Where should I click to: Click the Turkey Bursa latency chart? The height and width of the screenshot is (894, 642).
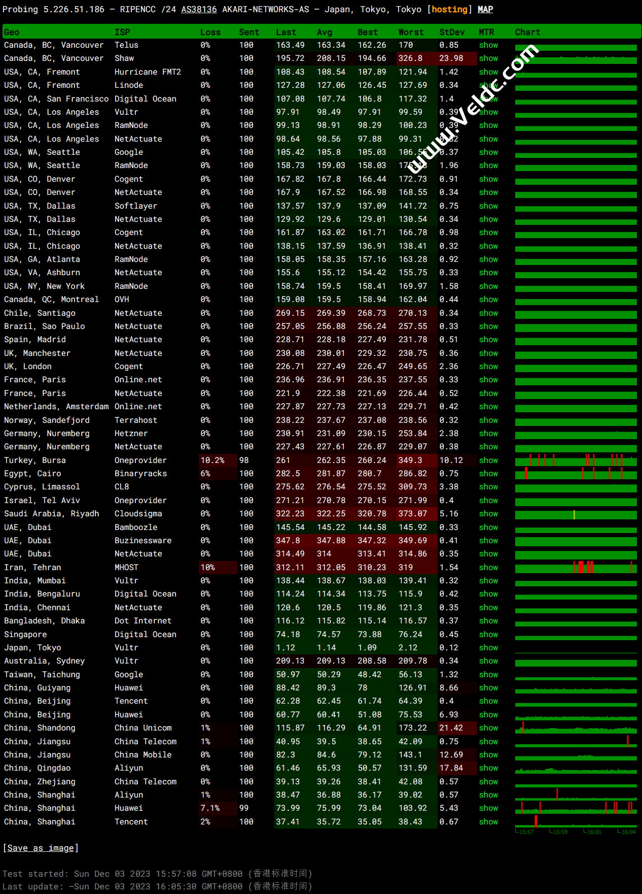coord(576,460)
